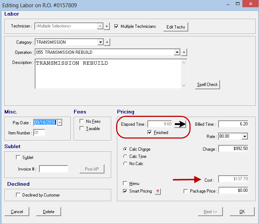Image resolution: width=259 pixels, height=224 pixels.
Task: Toggle the Finished checkbox
Action: (x=150, y=133)
